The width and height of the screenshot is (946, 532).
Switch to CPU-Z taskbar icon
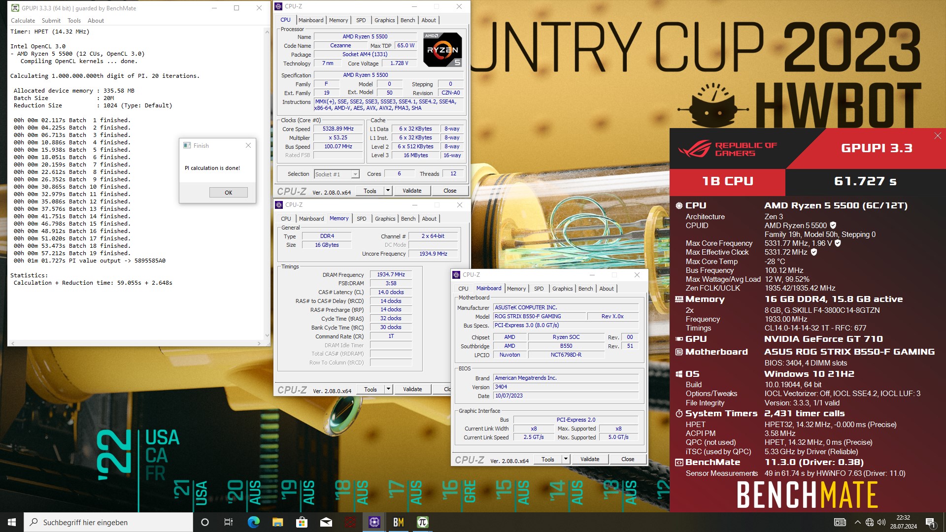[374, 522]
